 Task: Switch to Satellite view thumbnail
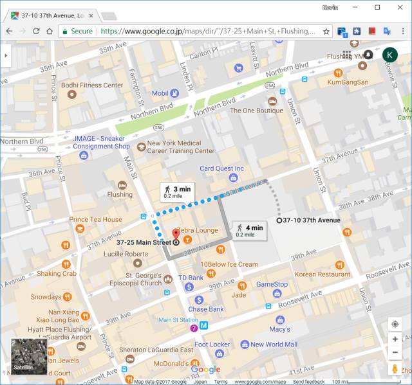[x=29, y=357]
